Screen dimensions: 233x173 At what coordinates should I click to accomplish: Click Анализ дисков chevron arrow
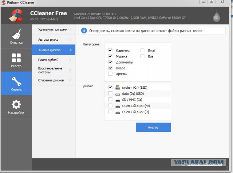click(x=71, y=50)
